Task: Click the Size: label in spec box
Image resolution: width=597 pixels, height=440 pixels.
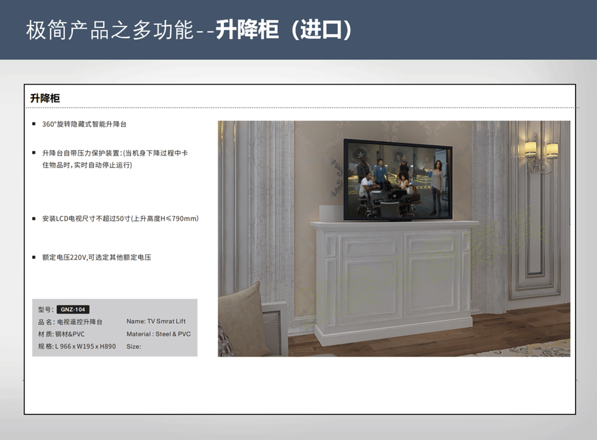Action: tap(134, 346)
